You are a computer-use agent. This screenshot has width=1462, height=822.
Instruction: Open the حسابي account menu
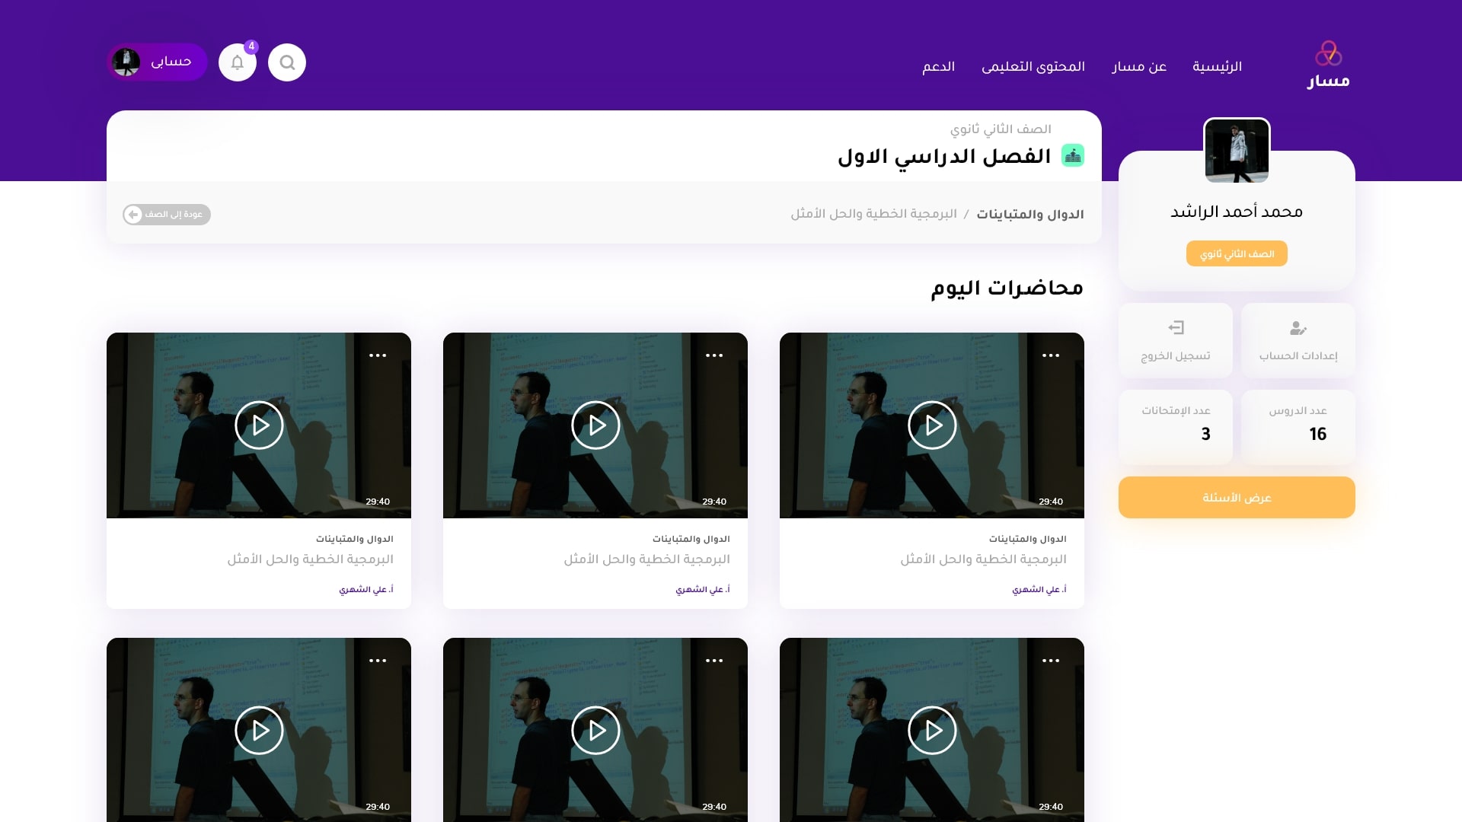[x=158, y=62]
